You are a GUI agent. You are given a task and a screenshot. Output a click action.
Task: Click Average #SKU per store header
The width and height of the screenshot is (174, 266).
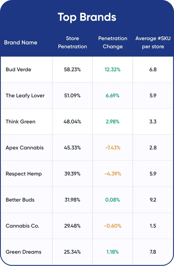tap(153, 43)
